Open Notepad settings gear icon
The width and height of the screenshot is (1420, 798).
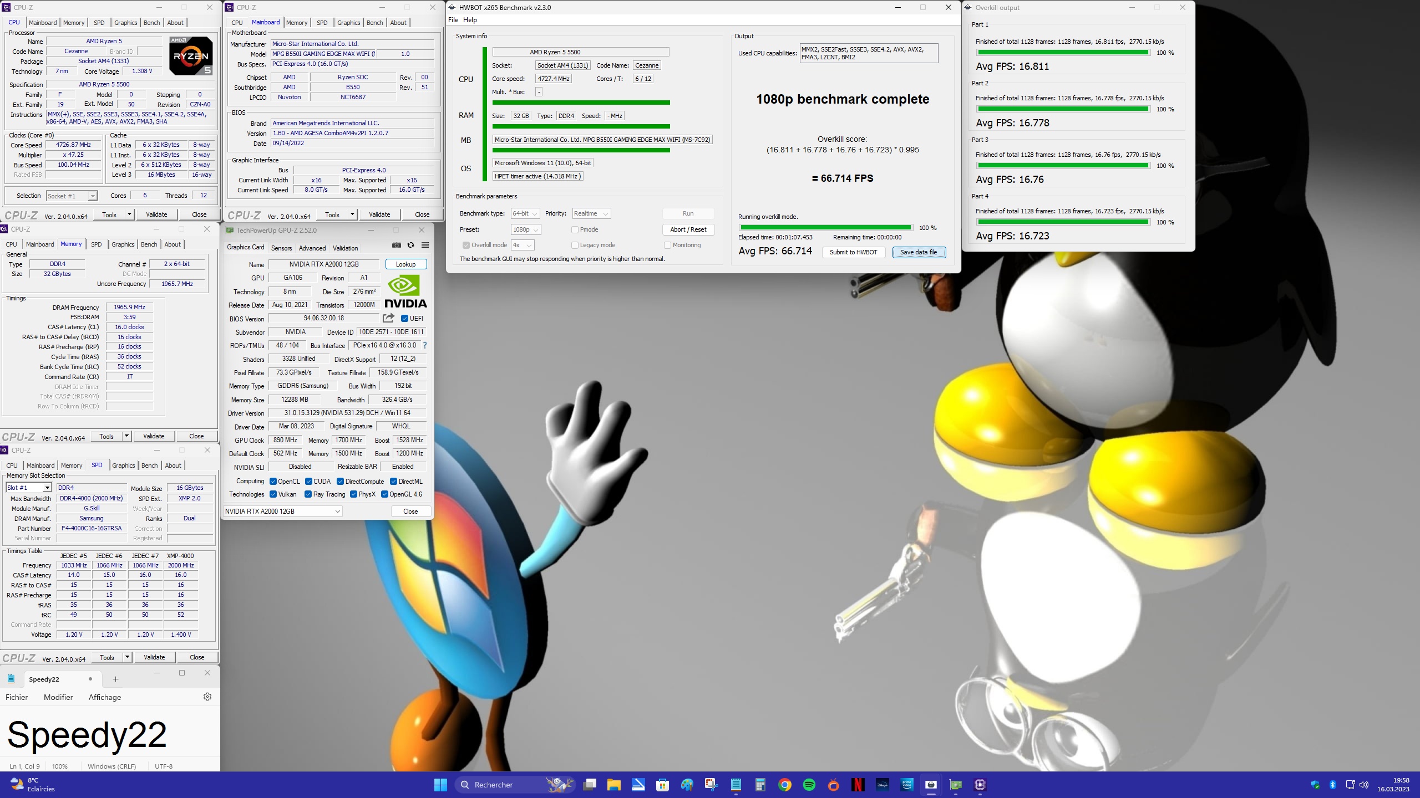(x=207, y=697)
